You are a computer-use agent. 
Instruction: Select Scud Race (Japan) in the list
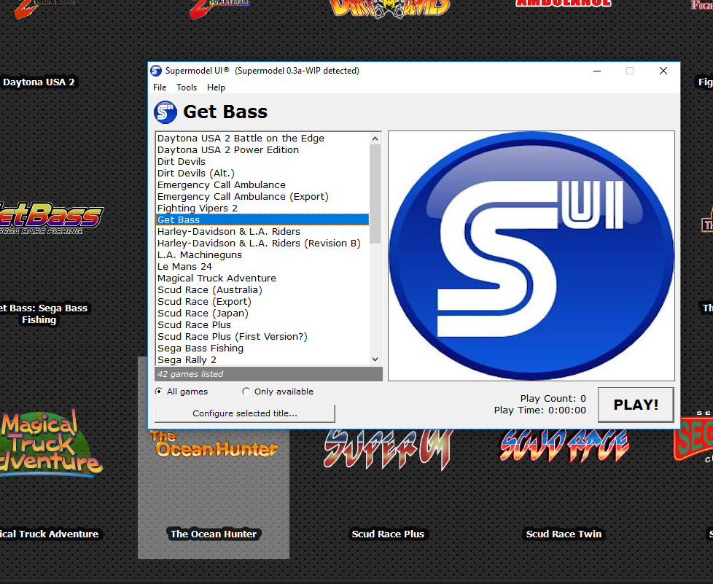(x=262, y=314)
